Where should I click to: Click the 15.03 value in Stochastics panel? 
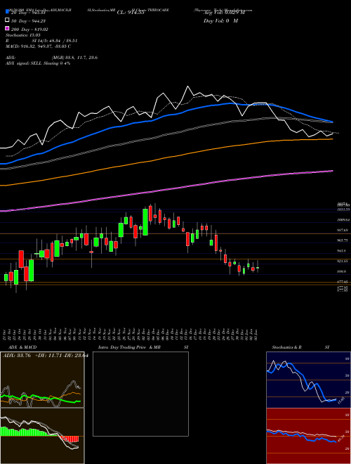340,401
